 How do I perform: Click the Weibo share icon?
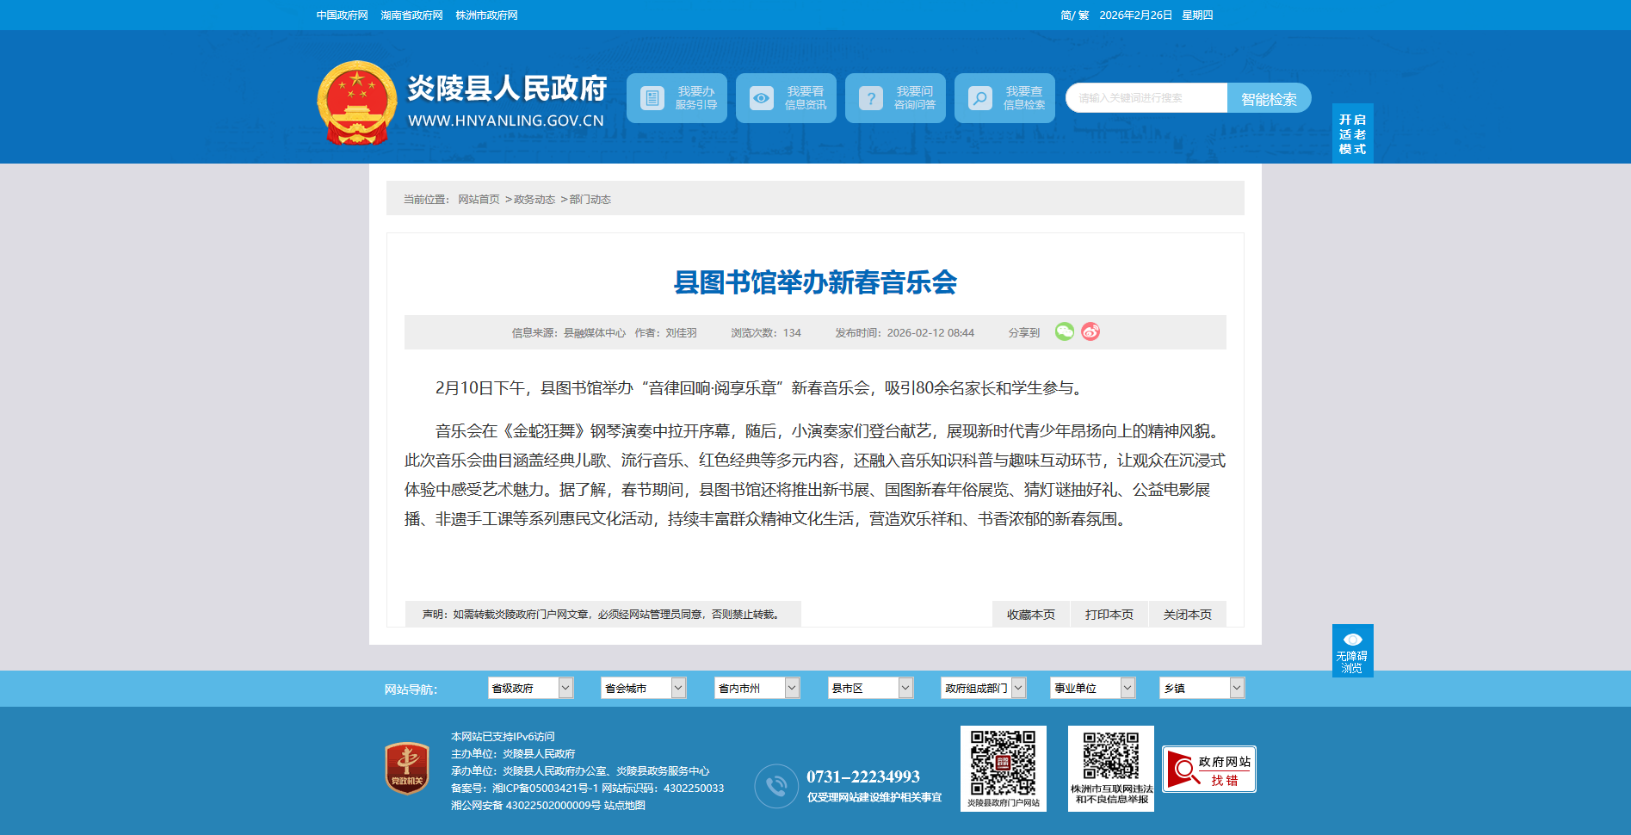click(x=1090, y=332)
